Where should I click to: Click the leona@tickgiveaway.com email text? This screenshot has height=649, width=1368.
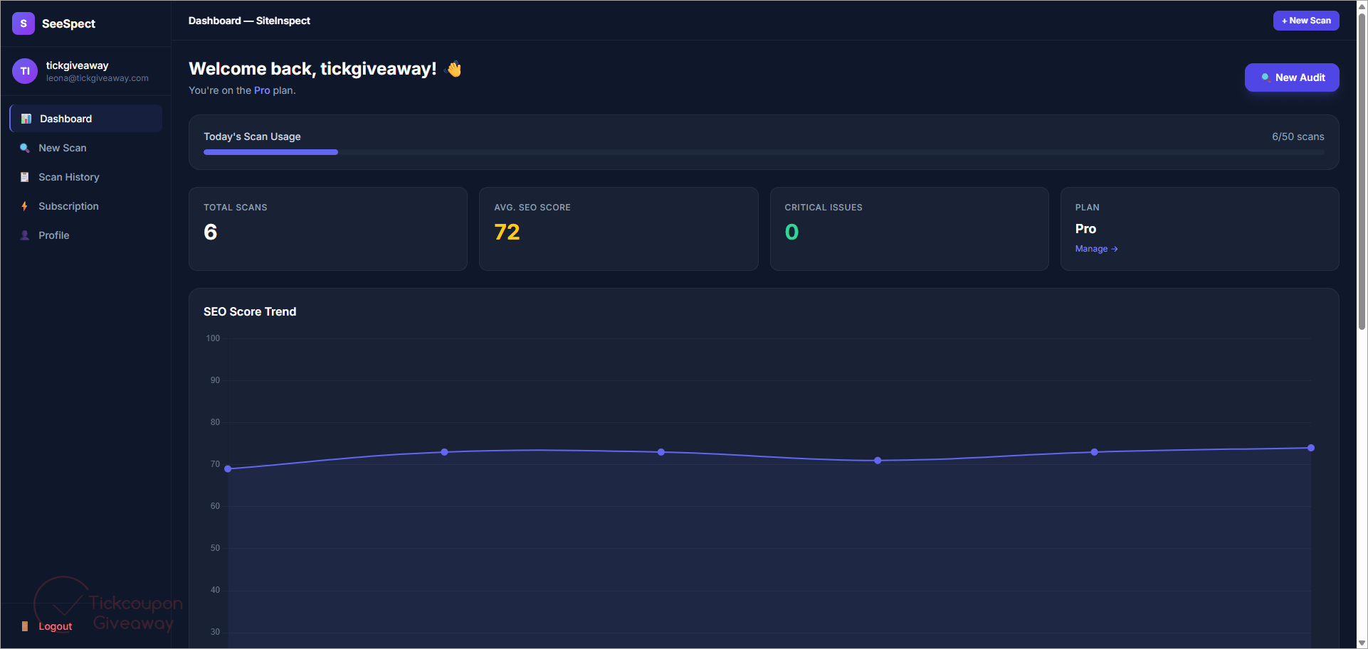click(x=98, y=78)
